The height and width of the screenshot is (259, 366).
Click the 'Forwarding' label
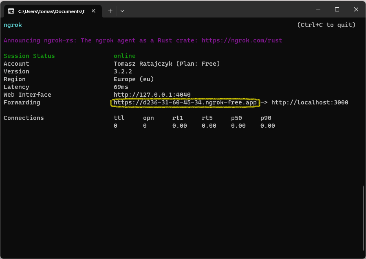point(22,102)
